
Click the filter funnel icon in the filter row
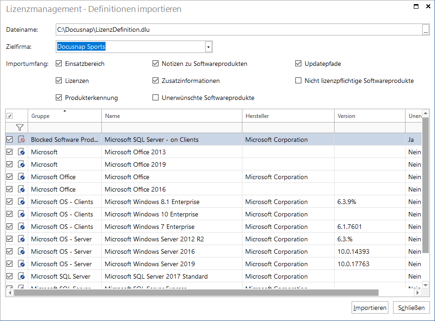pyautogui.click(x=19, y=128)
